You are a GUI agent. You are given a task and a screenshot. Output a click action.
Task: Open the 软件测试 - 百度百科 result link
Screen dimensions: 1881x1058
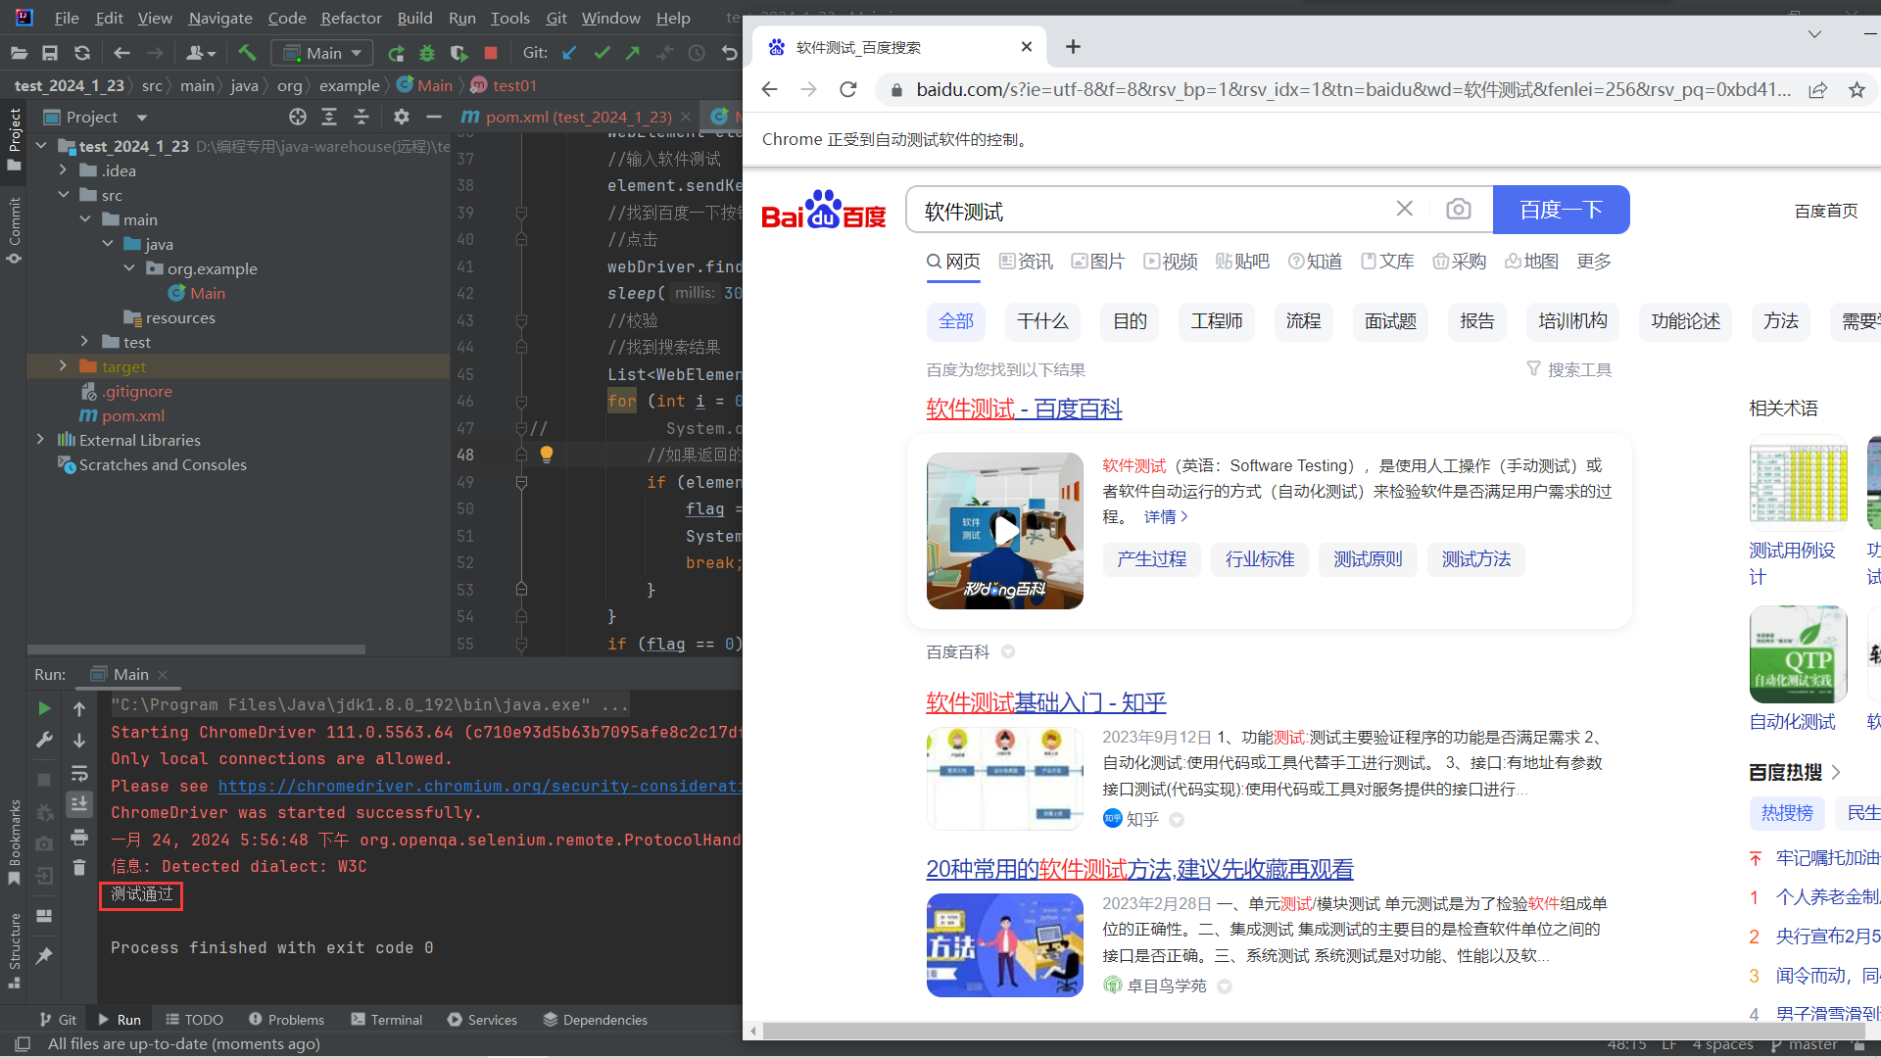point(1024,409)
